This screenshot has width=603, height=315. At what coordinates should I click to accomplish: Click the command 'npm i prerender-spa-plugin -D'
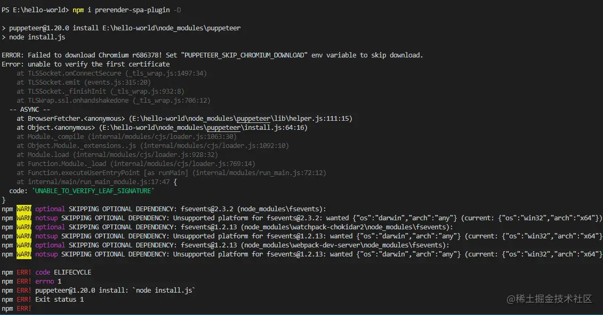(x=126, y=10)
